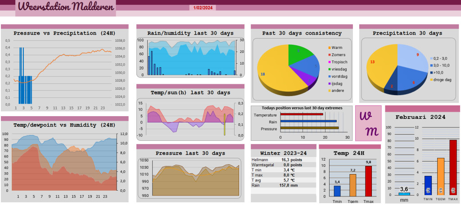Click the green vriesdag legend swatch
This screenshot has height=205, width=461.
pos(329,69)
